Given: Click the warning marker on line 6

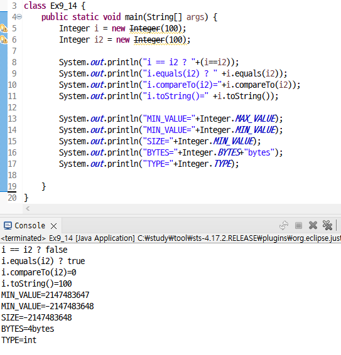Looking at the screenshot, I should pos(4,40).
